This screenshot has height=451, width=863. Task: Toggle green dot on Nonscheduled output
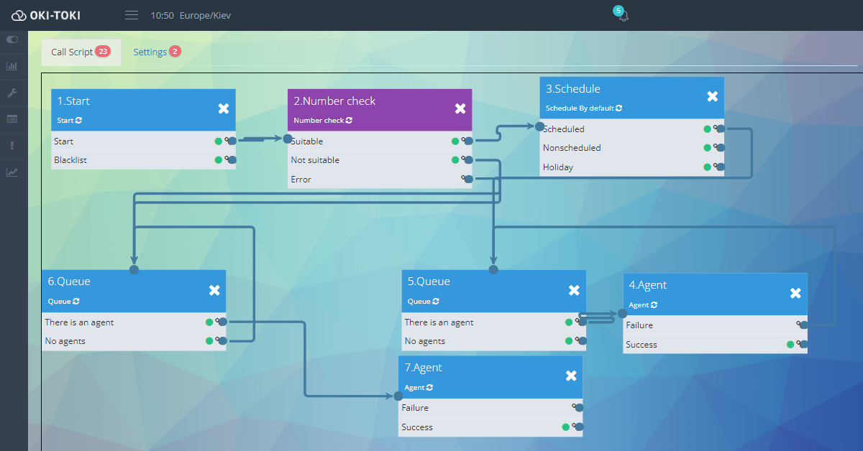click(707, 148)
